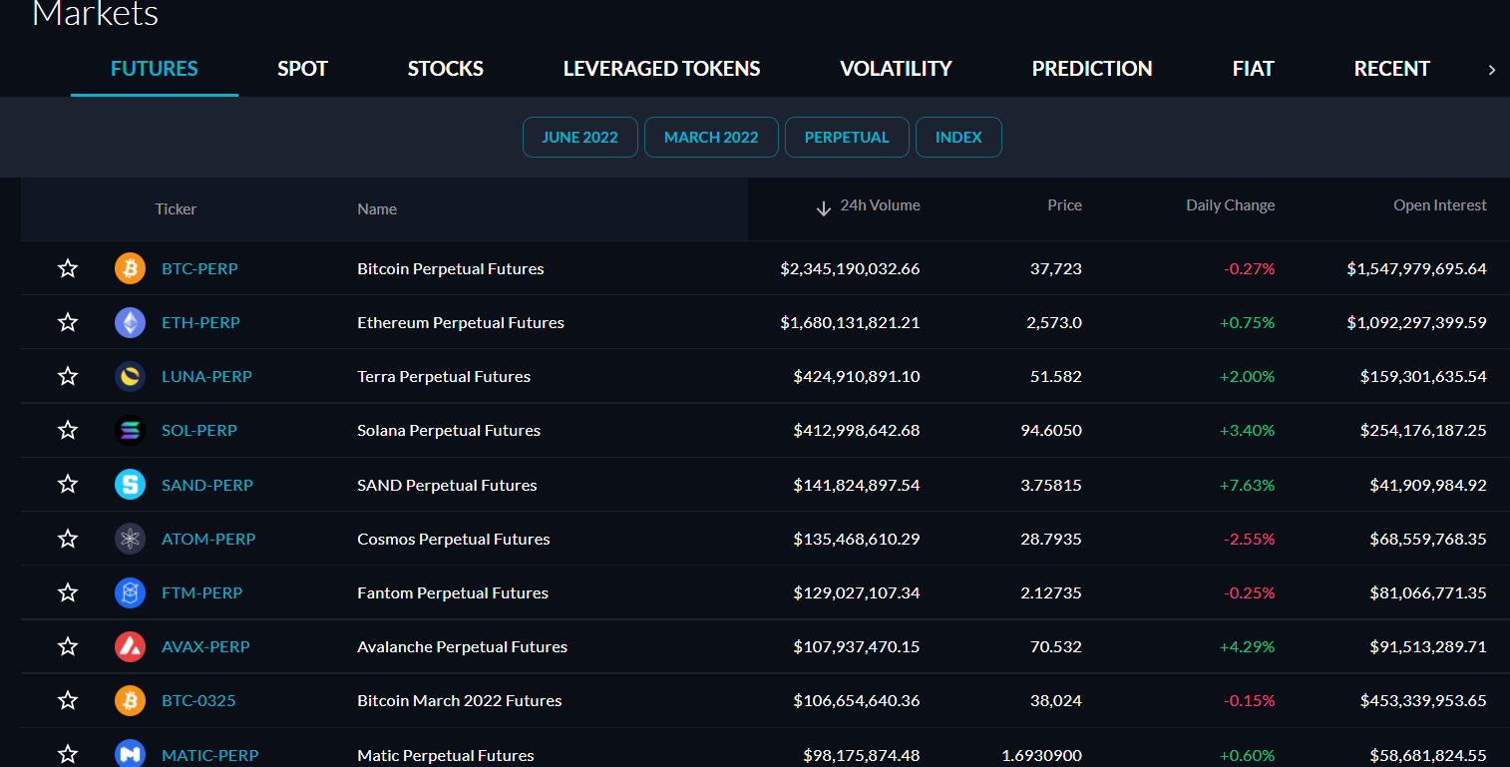This screenshot has height=767, width=1510.
Task: Favorite the BTC-PERP market star
Action: point(68,268)
